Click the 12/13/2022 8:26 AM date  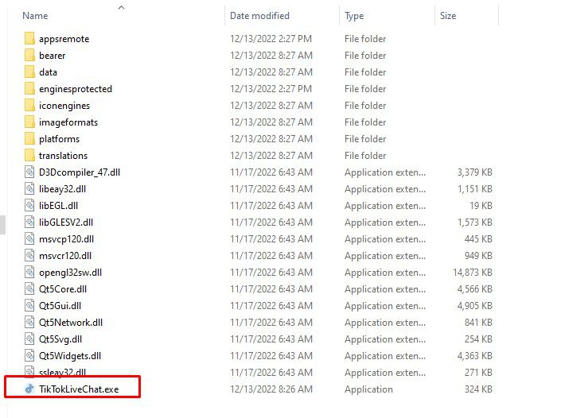[x=271, y=389]
